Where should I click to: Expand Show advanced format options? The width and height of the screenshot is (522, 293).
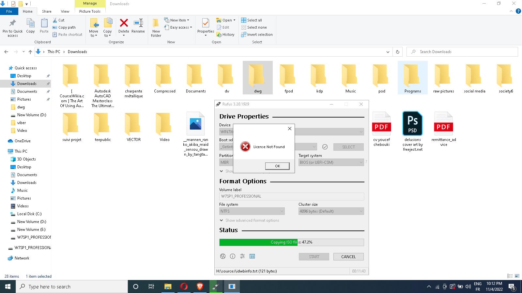(x=250, y=220)
